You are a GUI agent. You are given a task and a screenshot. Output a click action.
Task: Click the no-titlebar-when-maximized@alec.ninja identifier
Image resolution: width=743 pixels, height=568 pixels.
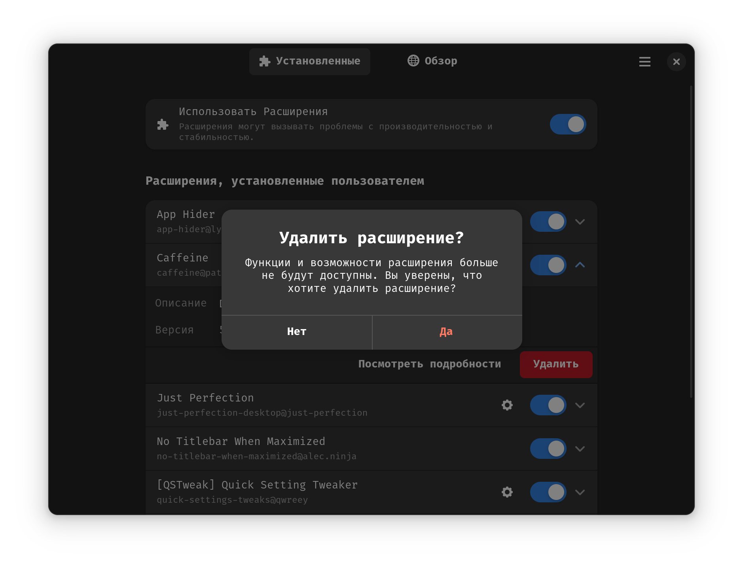click(256, 456)
